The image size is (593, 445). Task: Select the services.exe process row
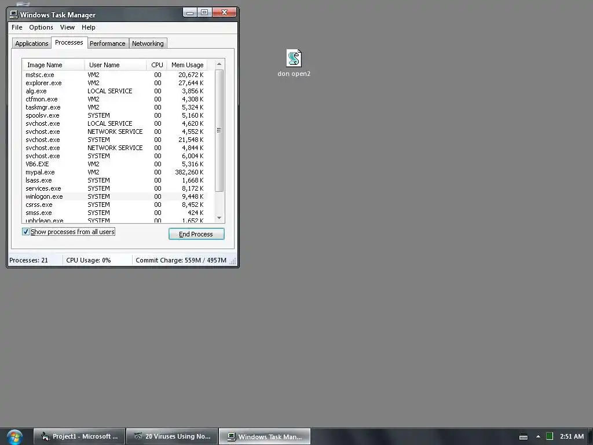click(x=115, y=188)
